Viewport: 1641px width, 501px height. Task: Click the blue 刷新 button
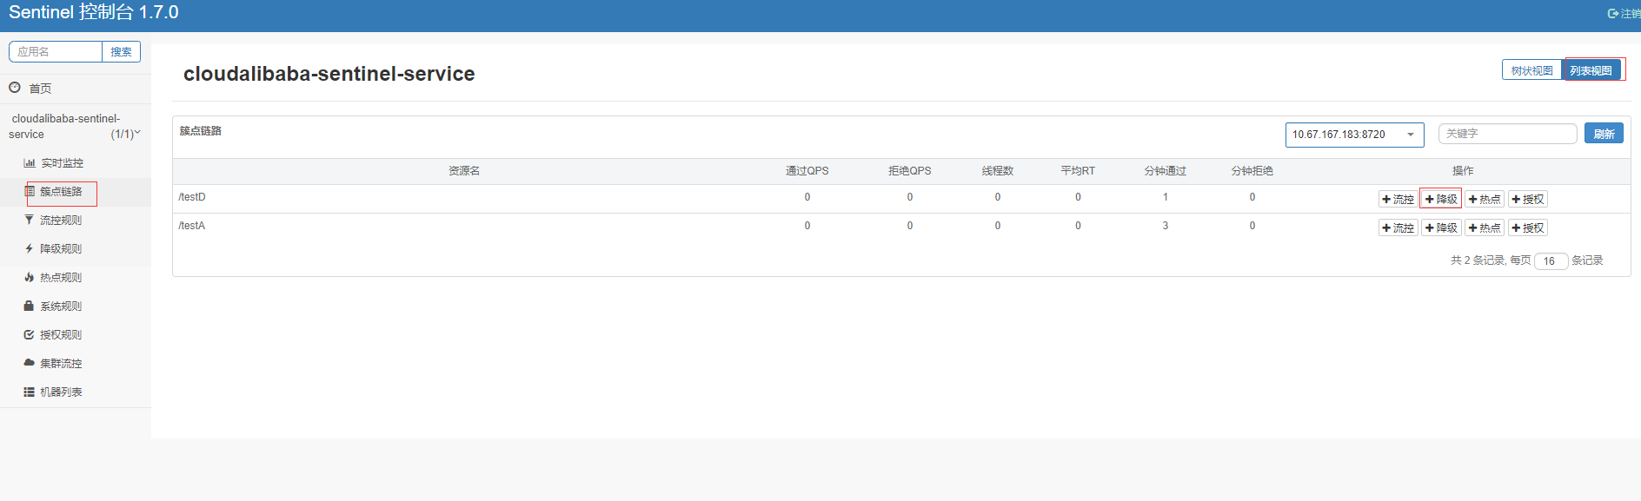pos(1604,134)
